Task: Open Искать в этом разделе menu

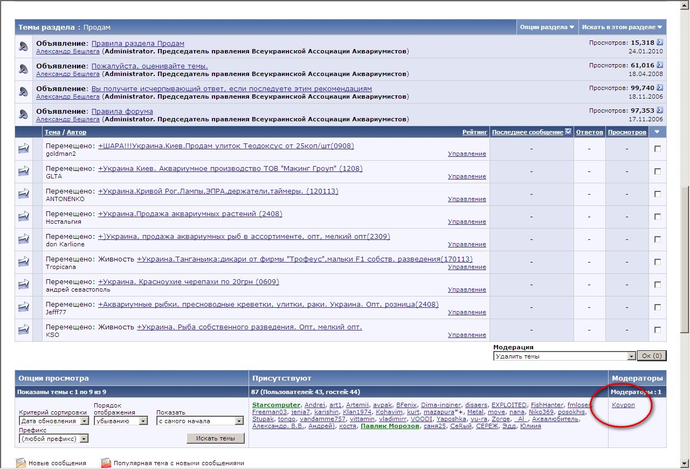Action: coord(622,27)
